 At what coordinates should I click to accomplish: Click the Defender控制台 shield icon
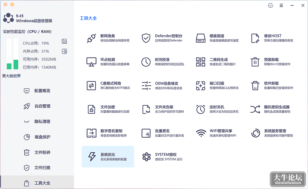[146, 38]
